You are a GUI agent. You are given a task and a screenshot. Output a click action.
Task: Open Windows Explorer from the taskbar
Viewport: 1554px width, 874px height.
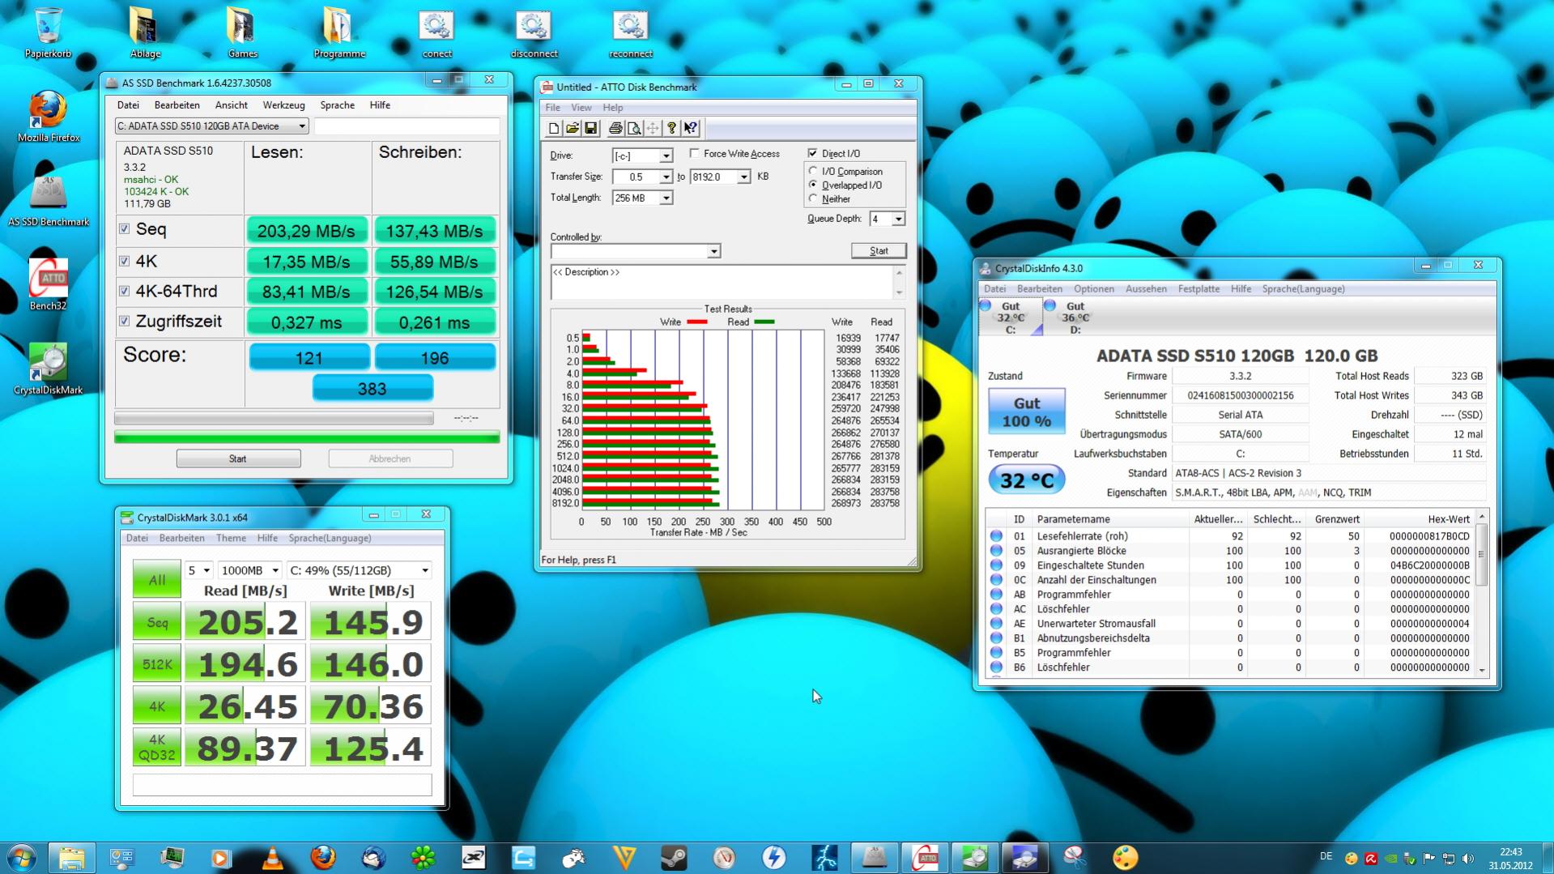[71, 857]
